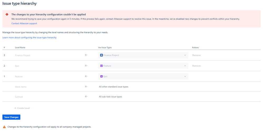Click the Save Changes button
Screen dimensions: 263x131
[11, 117]
